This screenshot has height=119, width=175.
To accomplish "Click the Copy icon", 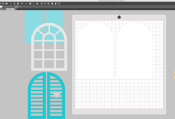I will click(x=14, y=4).
